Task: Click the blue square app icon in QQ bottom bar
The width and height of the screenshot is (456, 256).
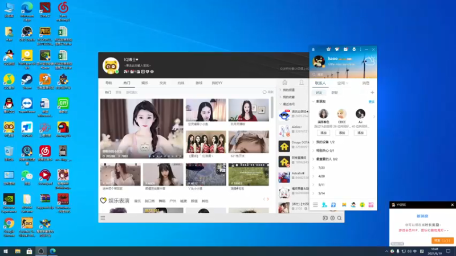Action: point(333,205)
